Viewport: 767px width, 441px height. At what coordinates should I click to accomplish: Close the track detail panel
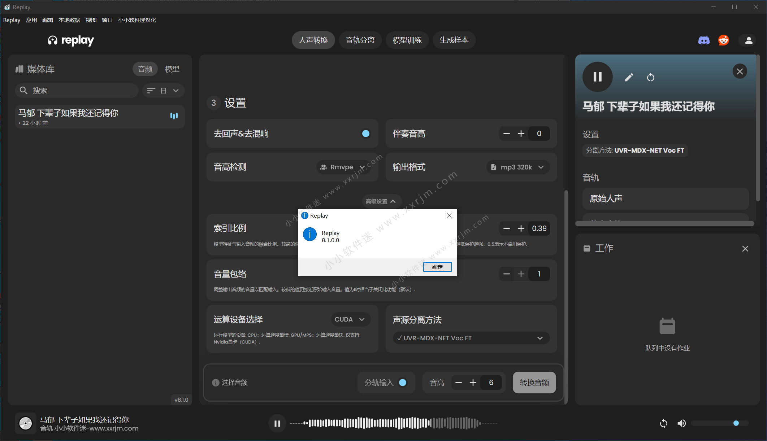pos(740,71)
